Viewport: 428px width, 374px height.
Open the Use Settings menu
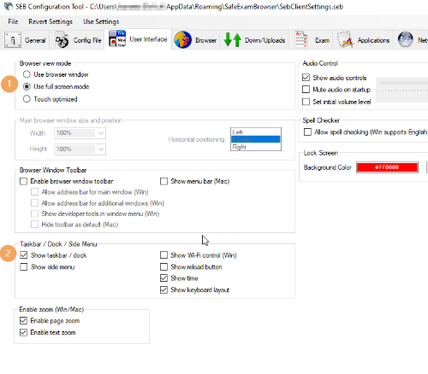(101, 21)
